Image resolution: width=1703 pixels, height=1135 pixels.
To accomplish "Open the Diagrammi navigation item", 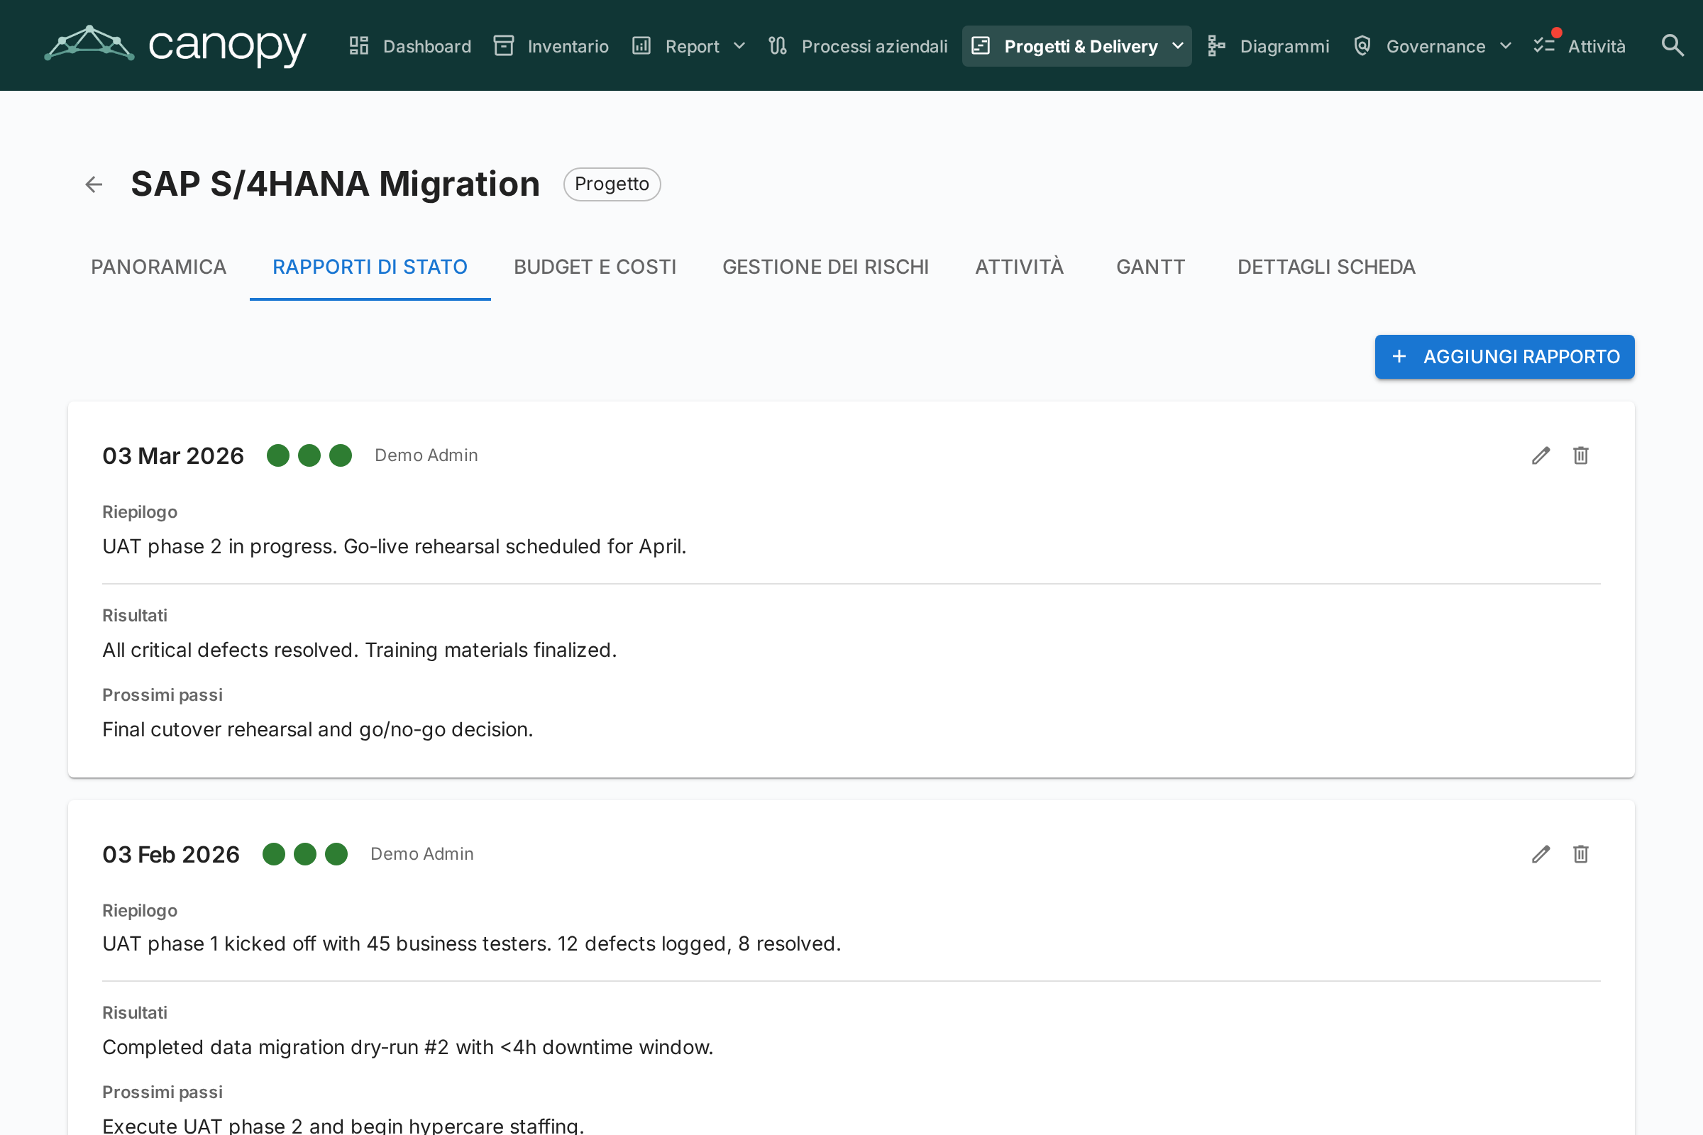I will 1269,46.
